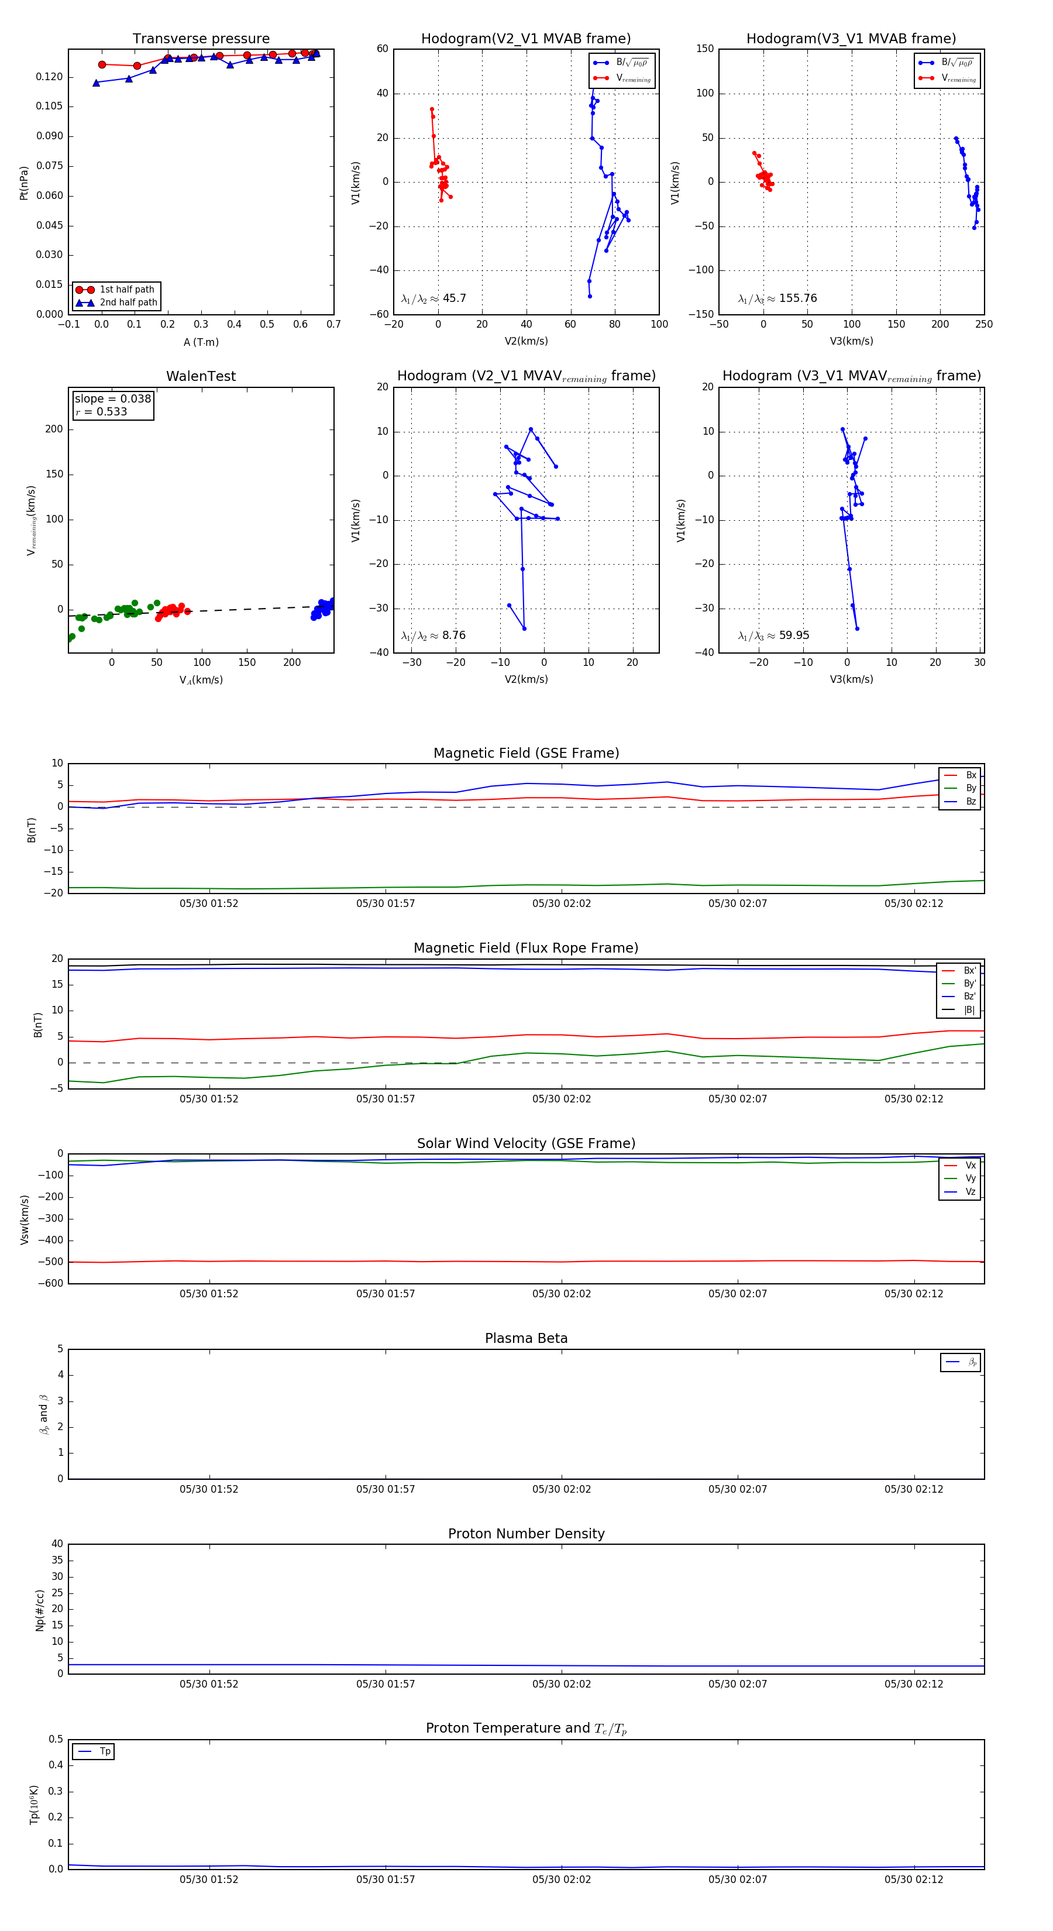Click the '1st half path' legend entry
This screenshot has width=1053, height=1931.
(116, 289)
